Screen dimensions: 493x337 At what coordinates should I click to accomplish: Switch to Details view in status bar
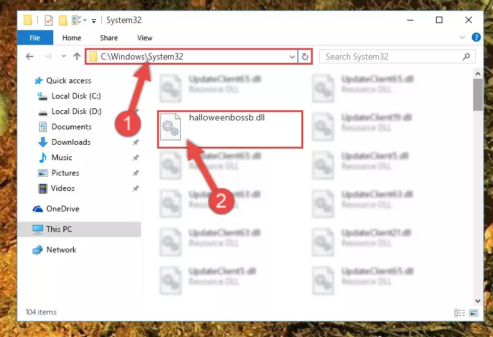tap(460, 313)
